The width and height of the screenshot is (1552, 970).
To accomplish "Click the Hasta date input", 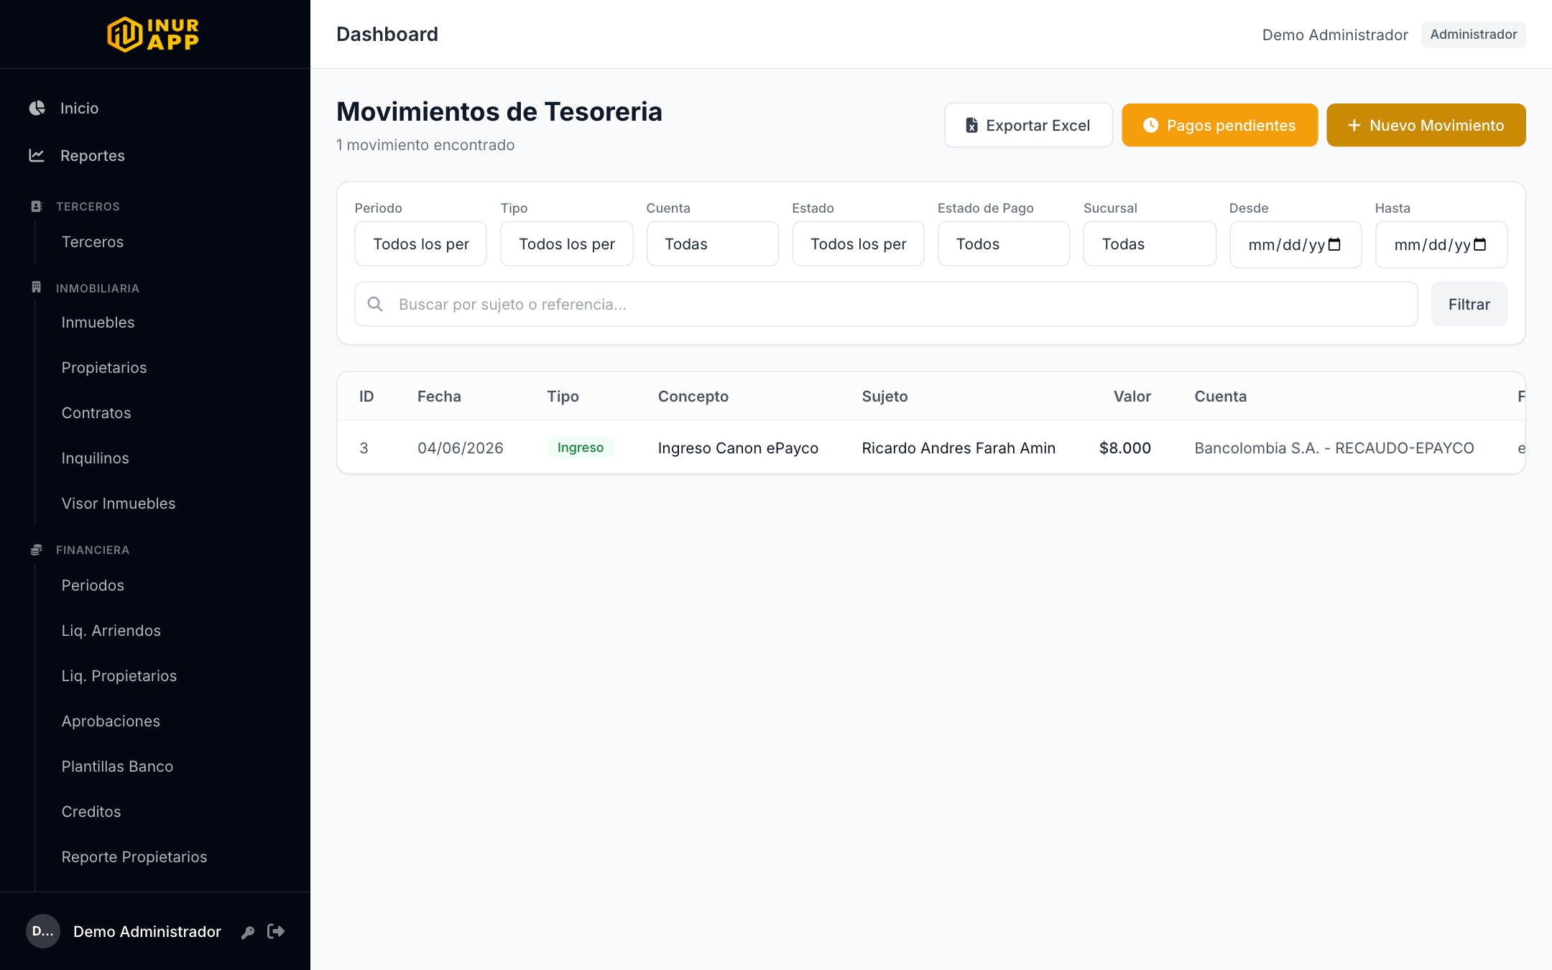I will click(1441, 244).
